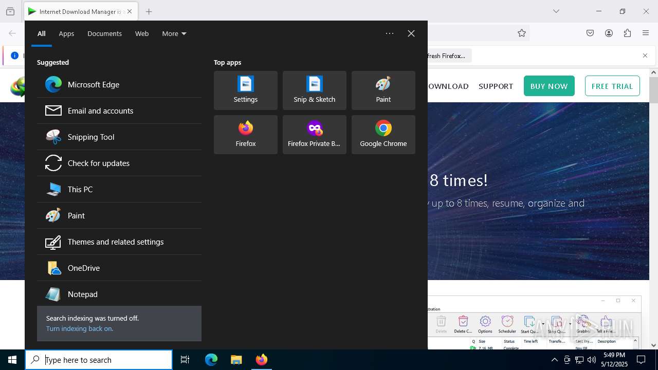This screenshot has height=370, width=658.
Task: Click BUY NOW button on IDM site
Action: 549,86
